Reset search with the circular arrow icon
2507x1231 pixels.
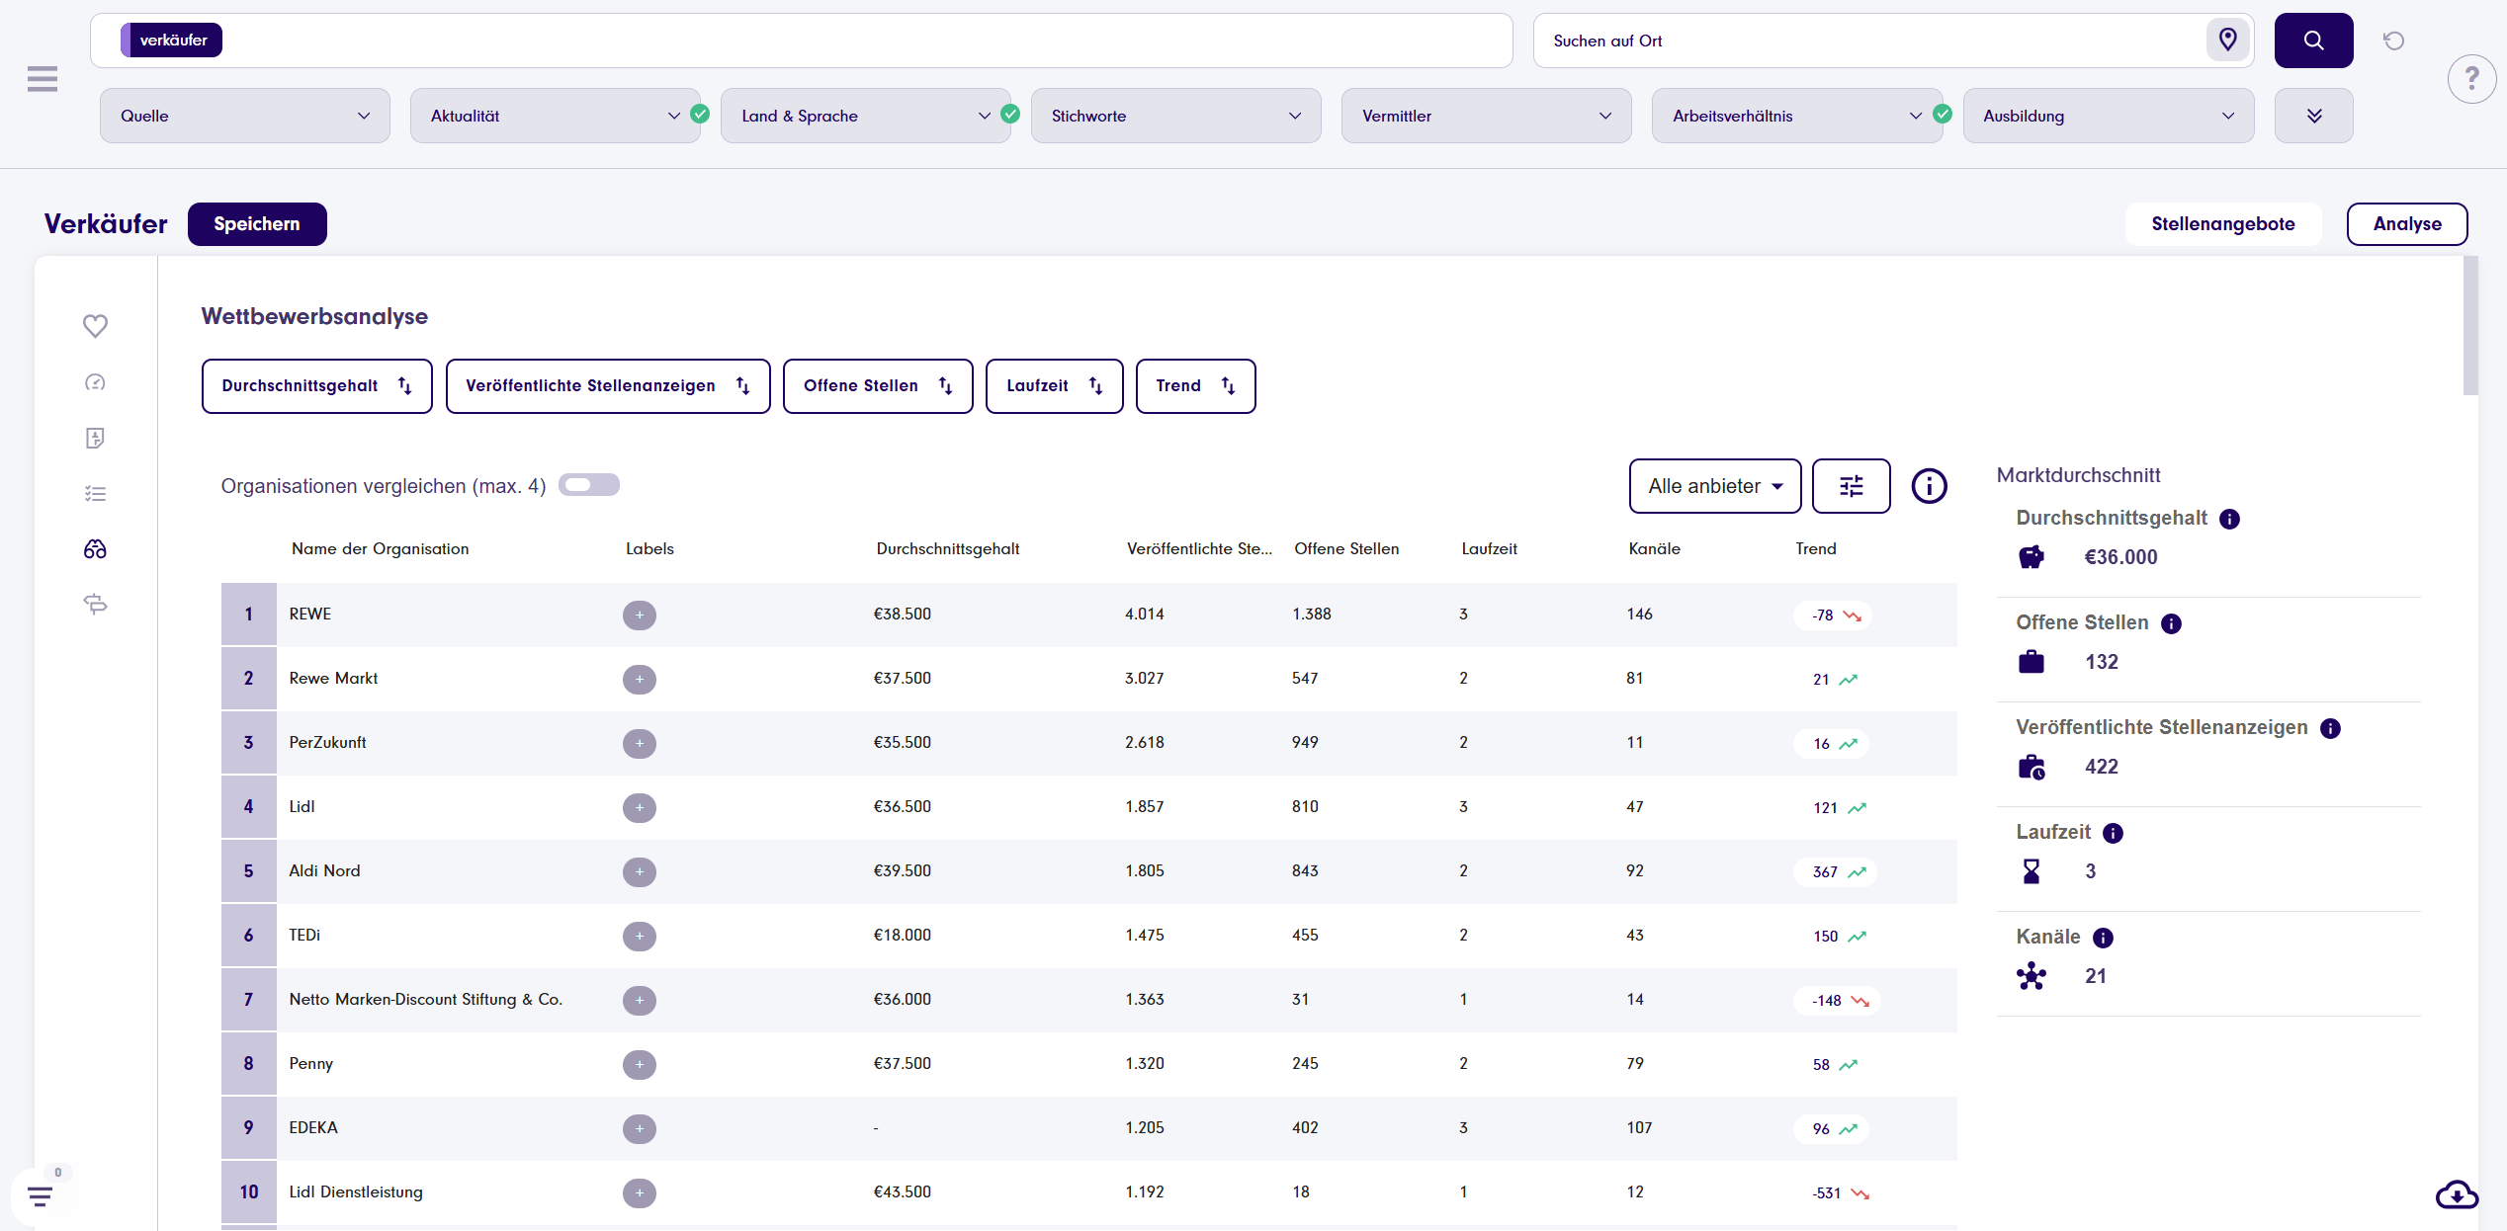(2393, 41)
